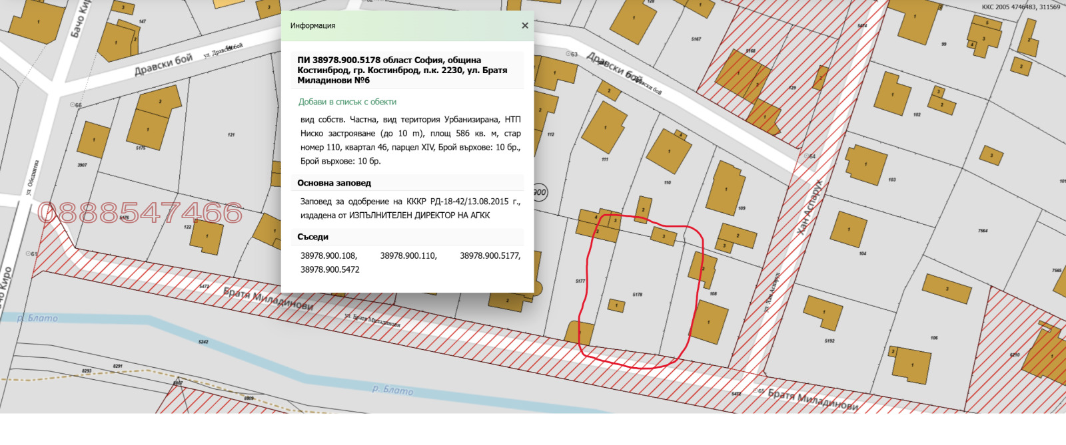This screenshot has width=1066, height=445.
Task: Select neighbor 38978.900.5177 in the Съседи section
Action: click(490, 255)
